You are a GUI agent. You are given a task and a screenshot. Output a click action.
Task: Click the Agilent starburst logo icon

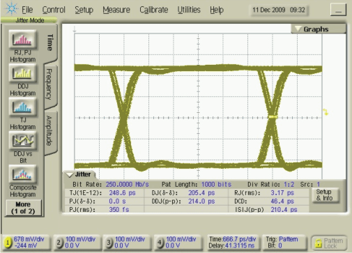tap(11, 8)
